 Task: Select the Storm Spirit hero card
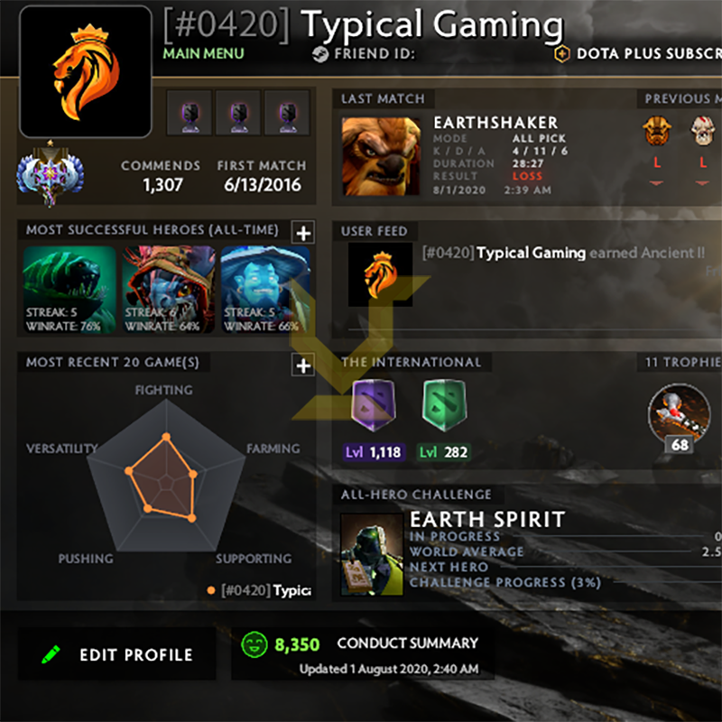tap(264, 290)
